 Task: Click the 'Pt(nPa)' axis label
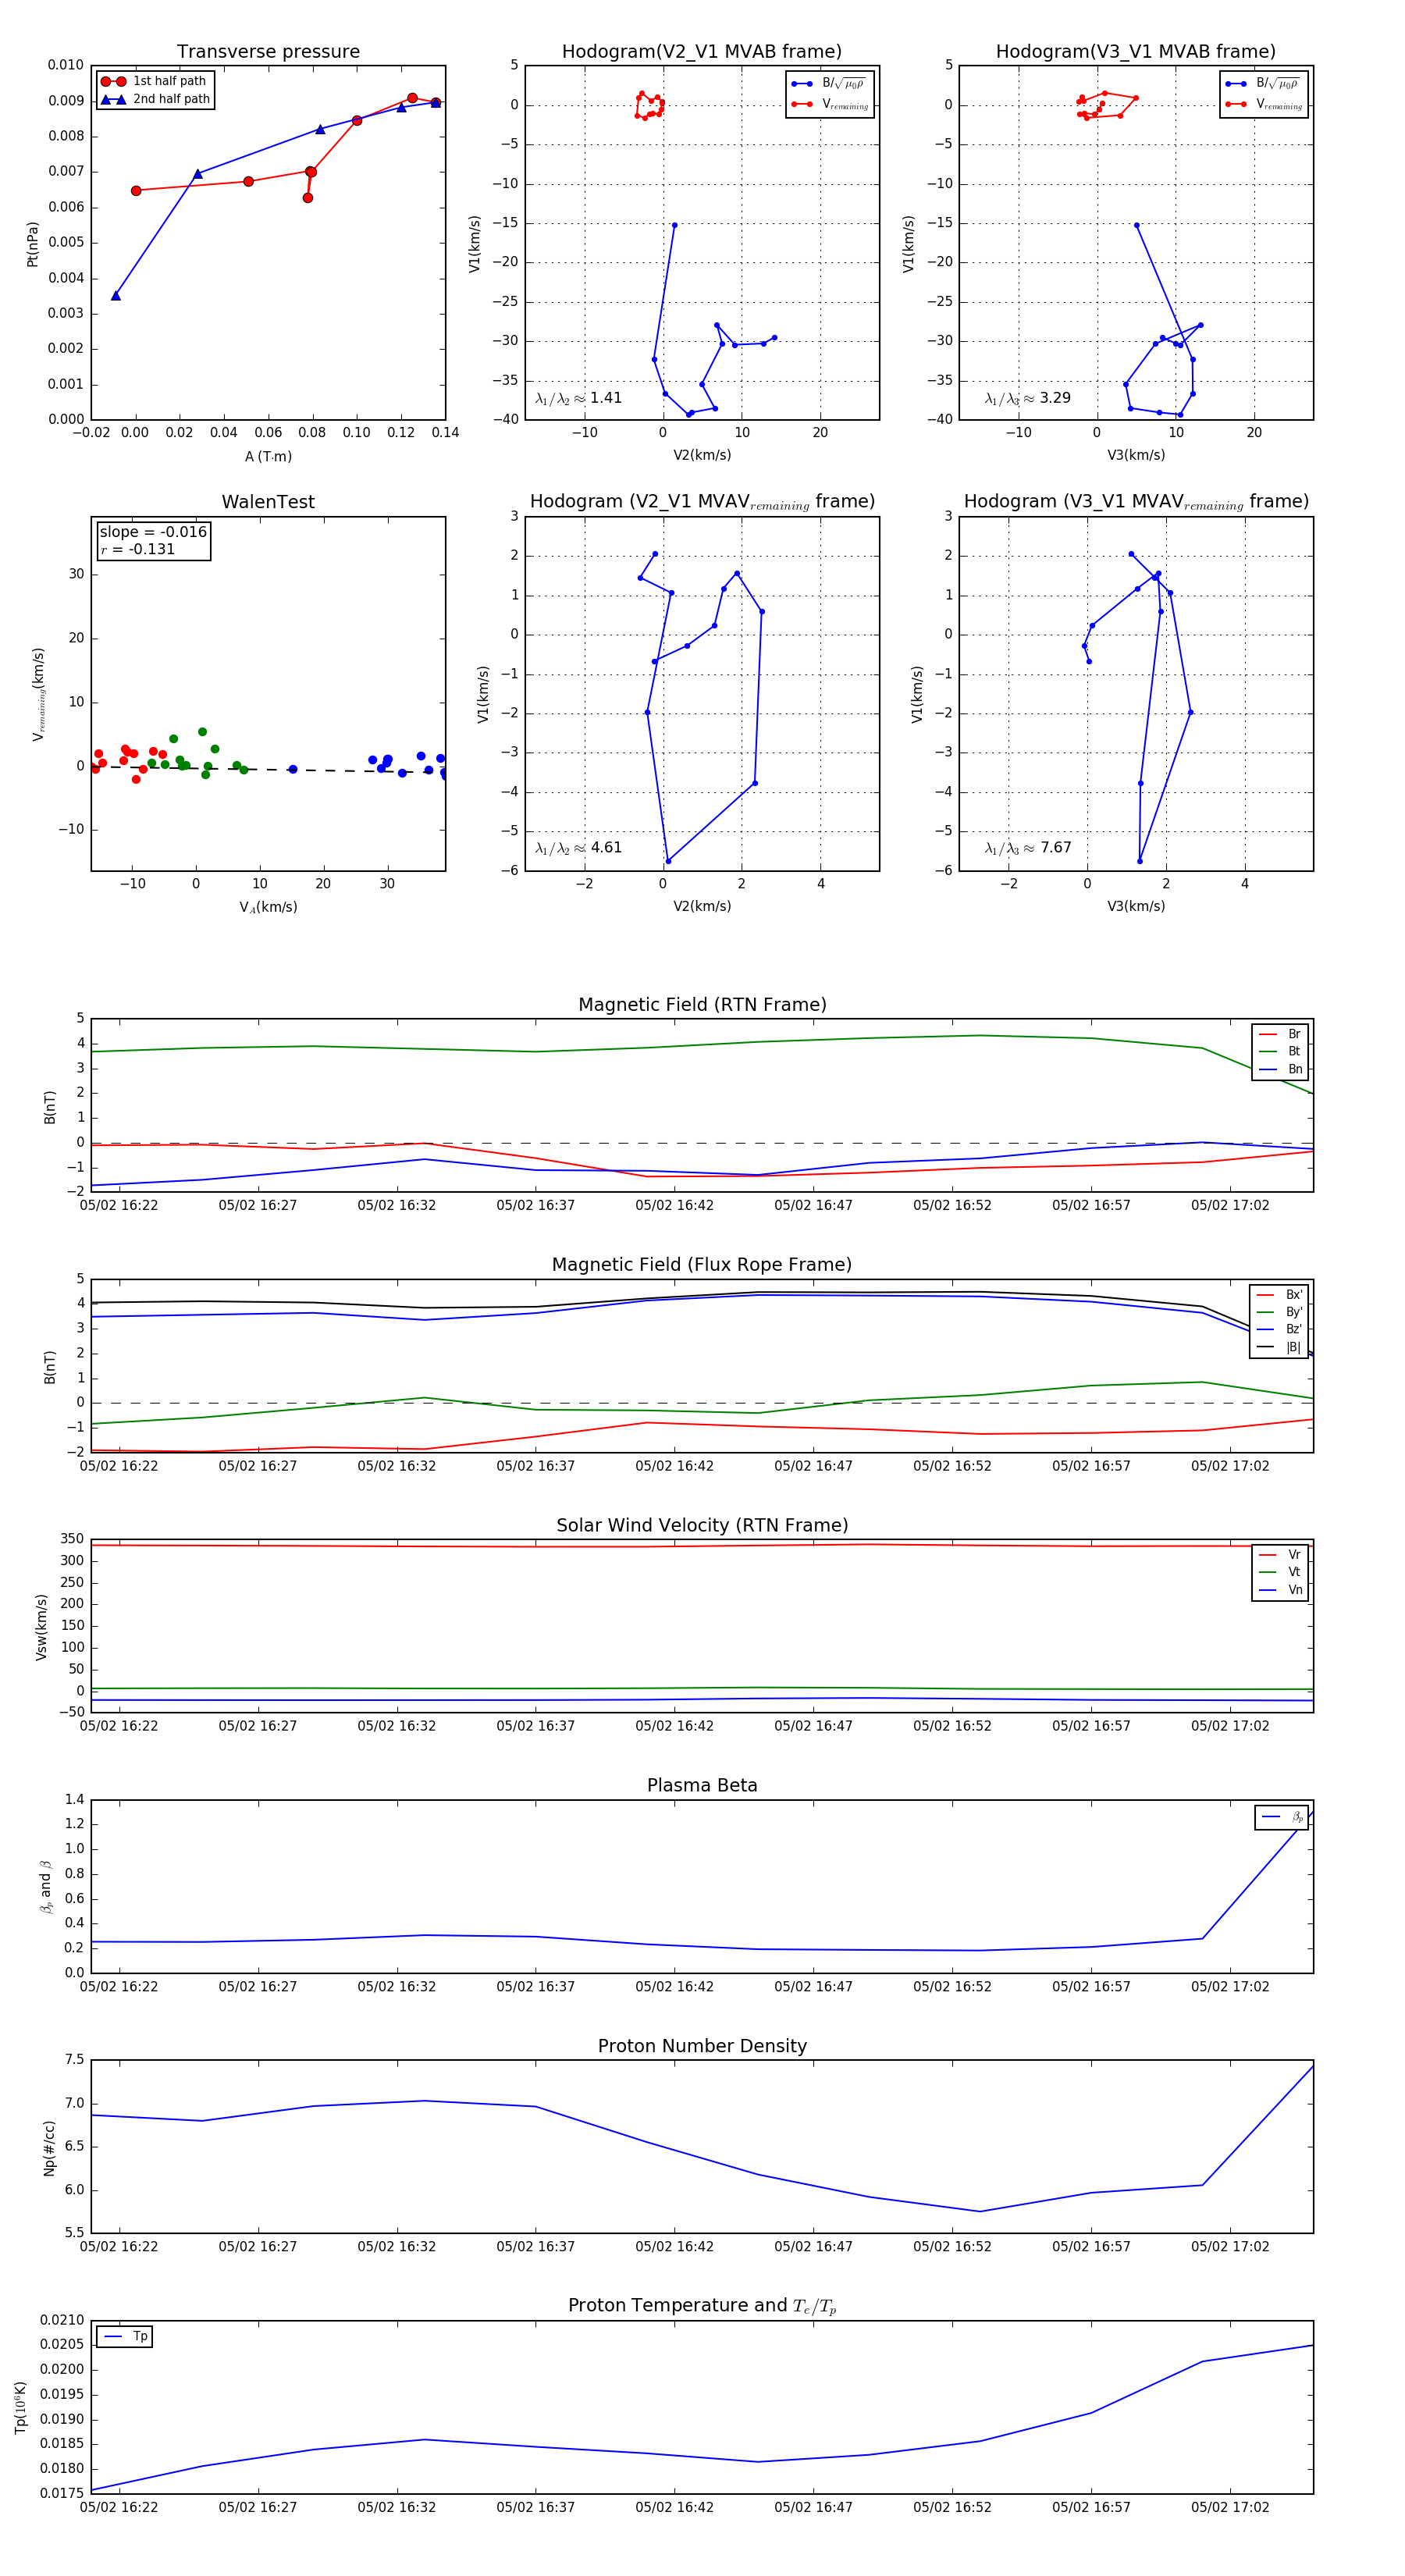click(x=32, y=243)
